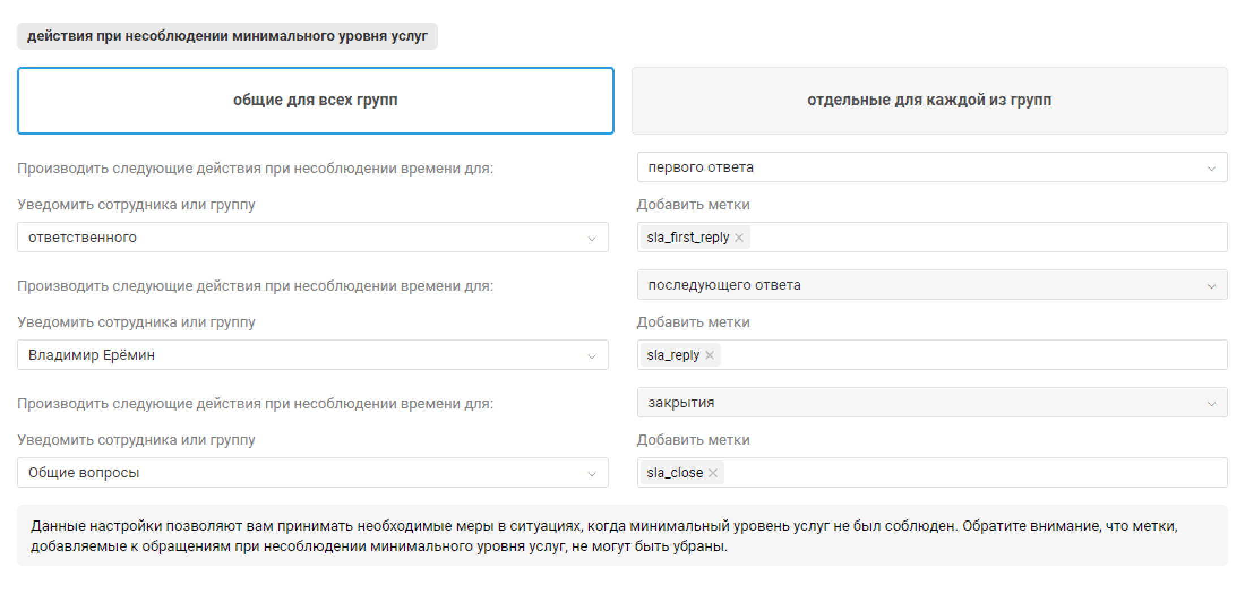The image size is (1245, 594).
Task: Select 'общие для всех групп' option
Action: pyautogui.click(x=315, y=101)
